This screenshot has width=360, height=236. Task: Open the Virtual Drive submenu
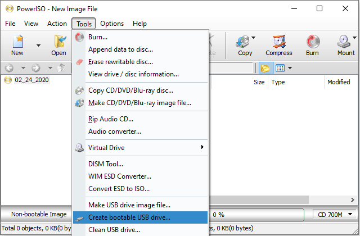tap(140, 148)
